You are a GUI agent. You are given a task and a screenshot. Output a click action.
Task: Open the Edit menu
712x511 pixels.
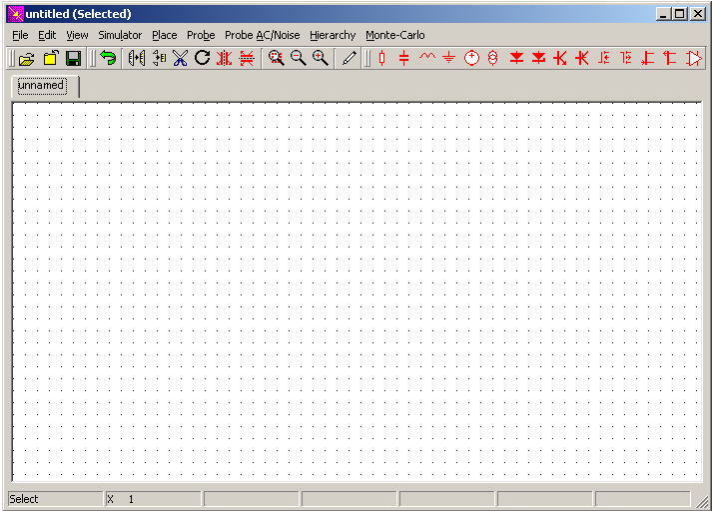pos(47,35)
